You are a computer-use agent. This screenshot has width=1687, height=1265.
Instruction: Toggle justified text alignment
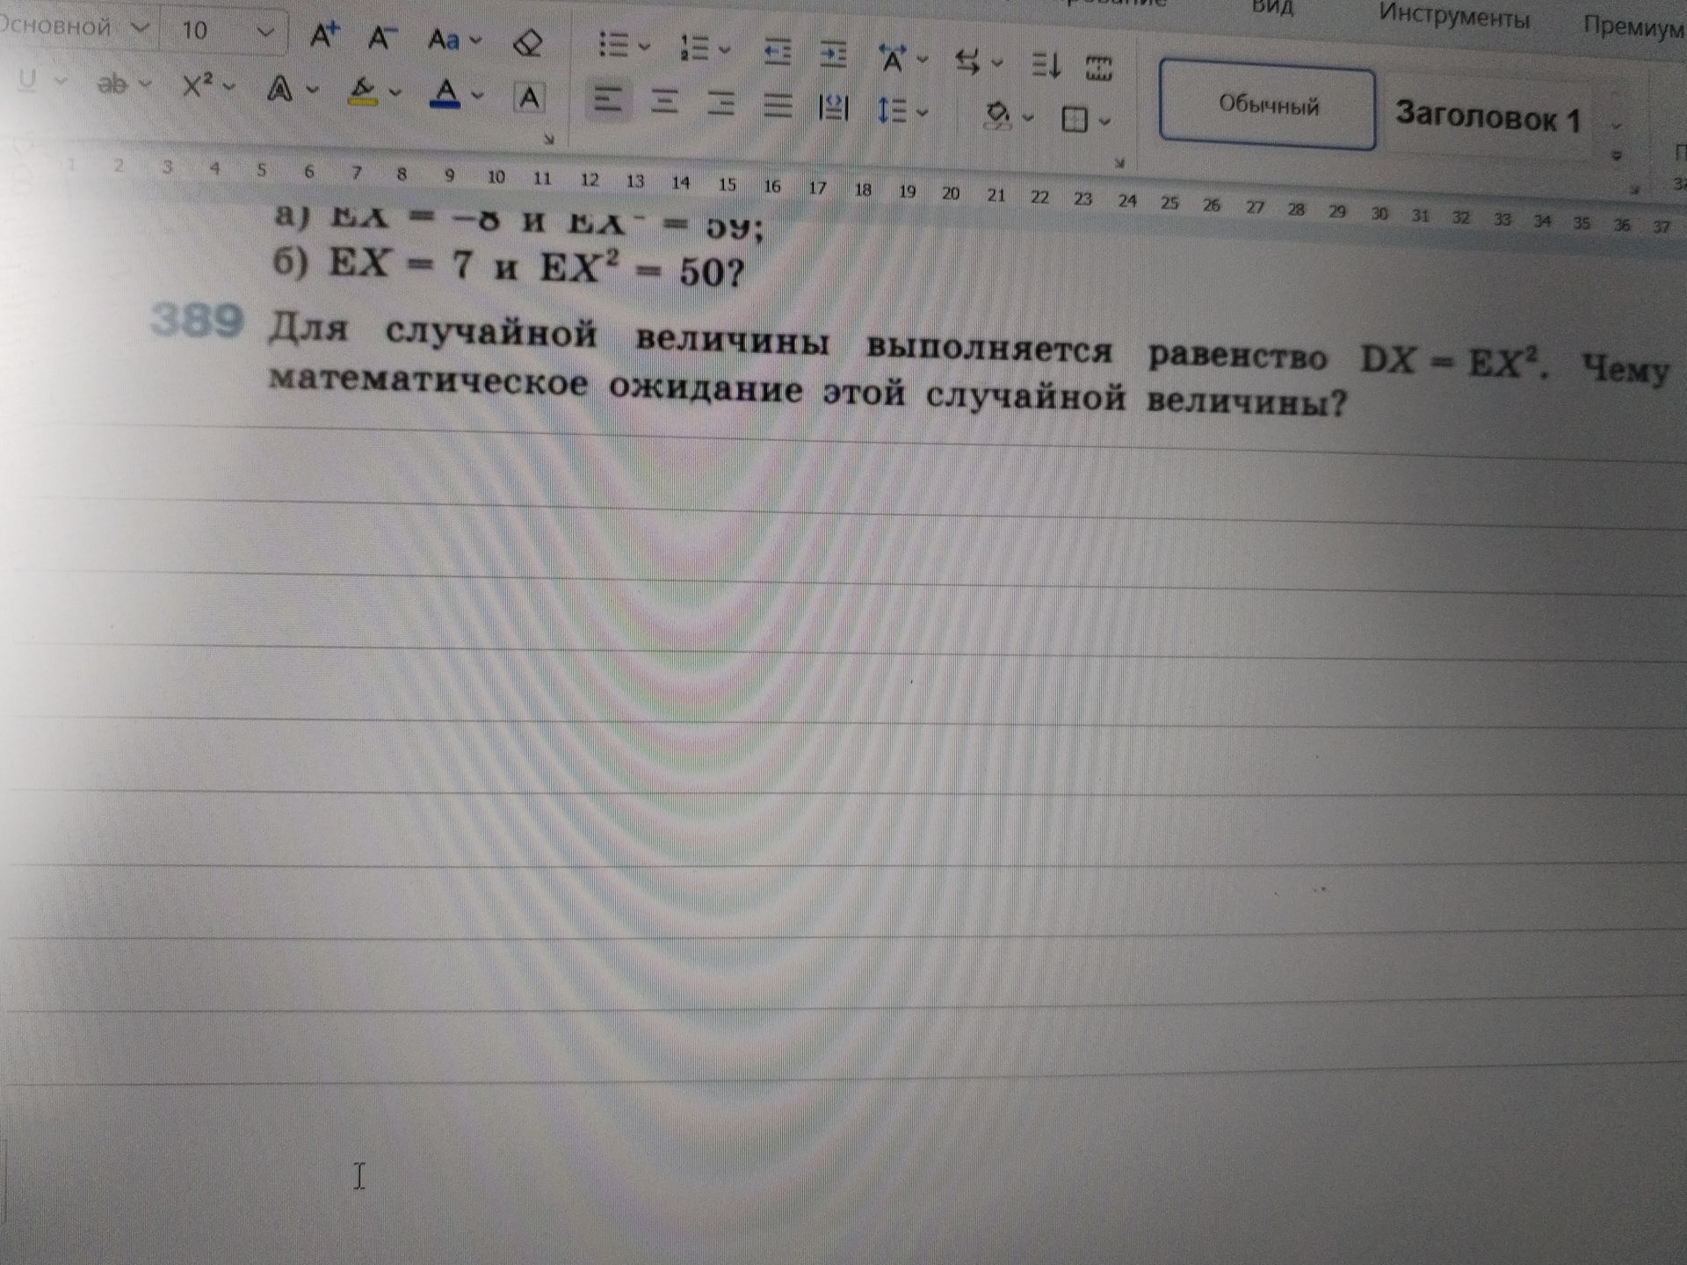[778, 105]
